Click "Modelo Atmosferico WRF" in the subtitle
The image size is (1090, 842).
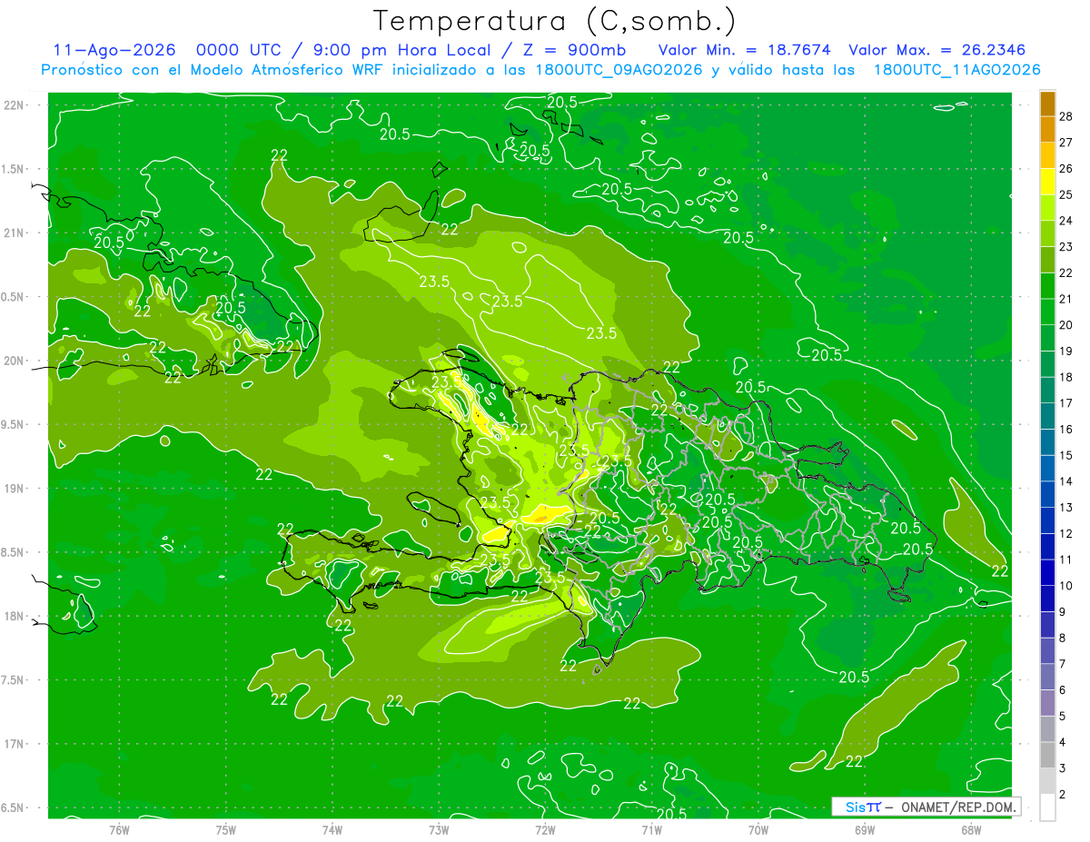click(x=288, y=70)
